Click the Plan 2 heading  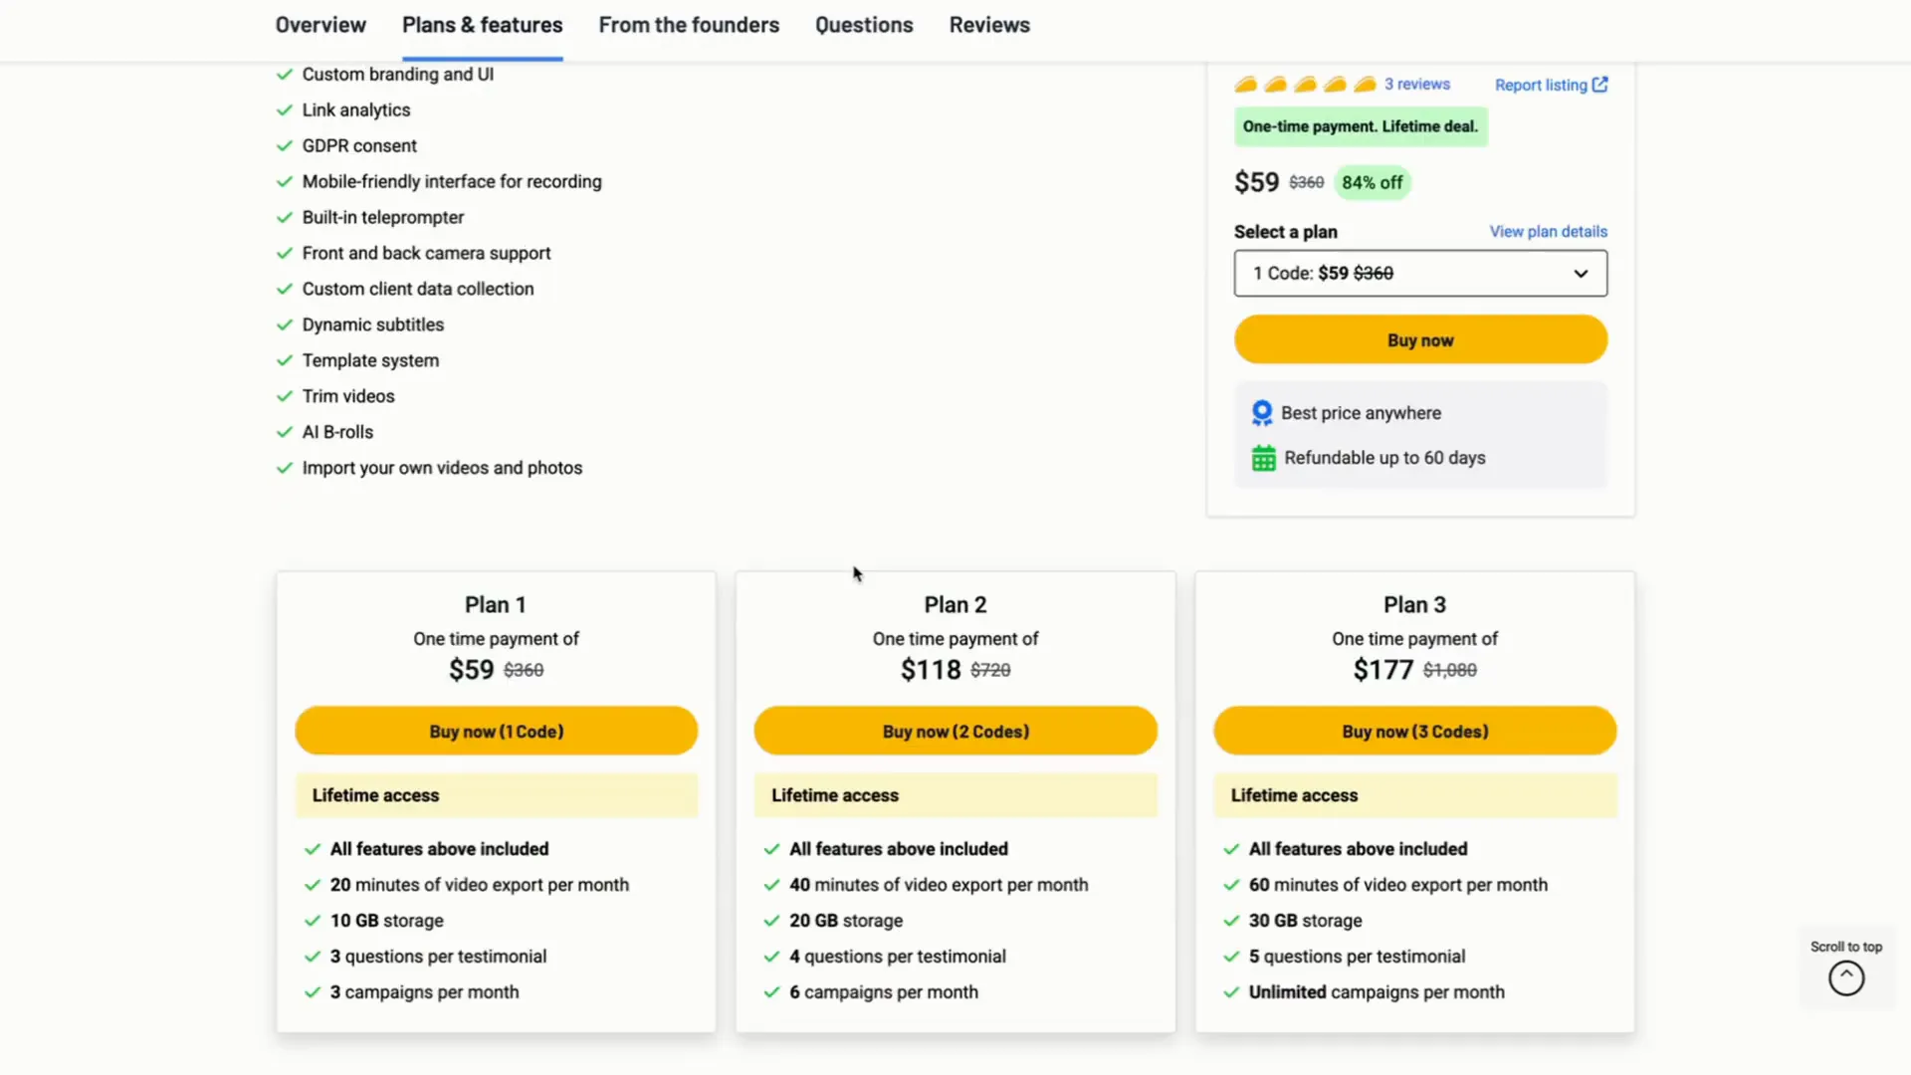tap(955, 605)
